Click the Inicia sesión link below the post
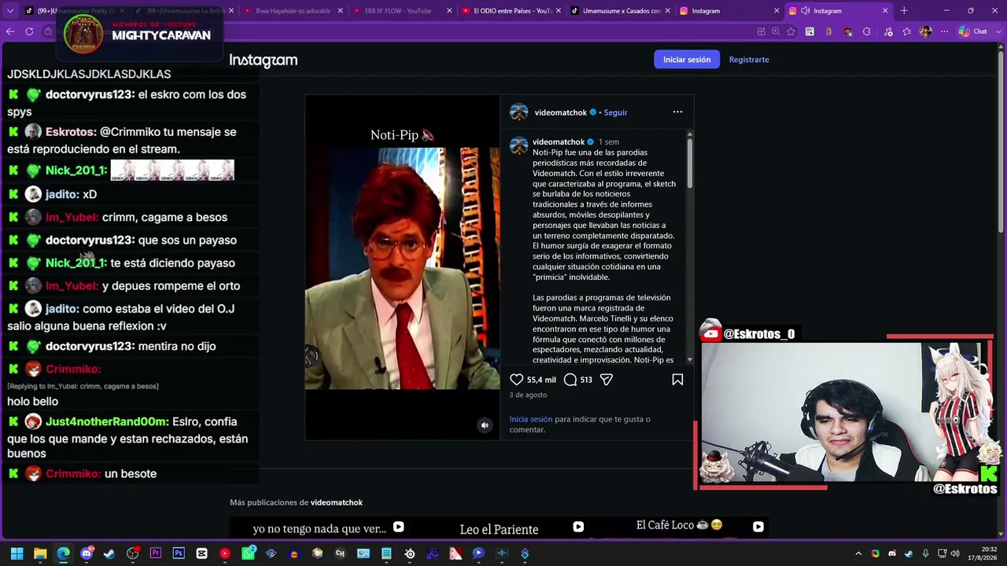The height and width of the screenshot is (566, 1007). click(530, 420)
